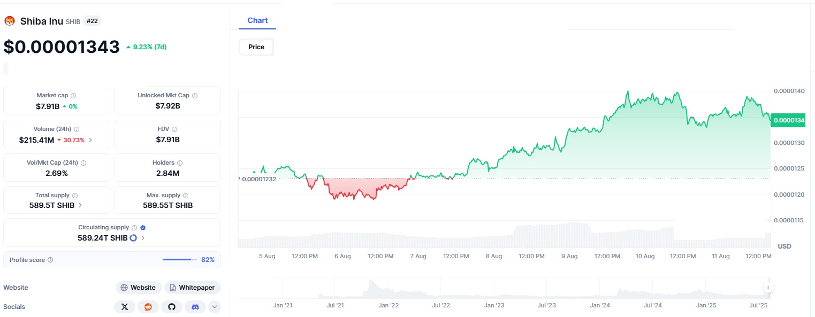
Task: Click the 0.00001232 baseline price marker
Action: 259,179
